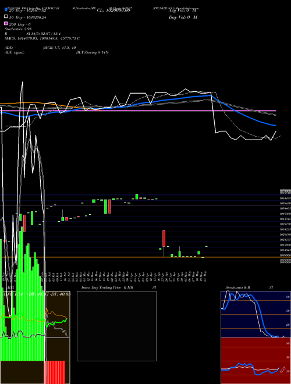The height and width of the screenshot is (384, 291).
Task: Click the large red candlestick at 23 Apr
Action: click(164, 239)
